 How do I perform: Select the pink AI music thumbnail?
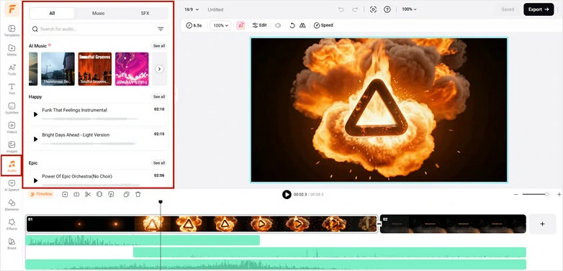click(132, 69)
